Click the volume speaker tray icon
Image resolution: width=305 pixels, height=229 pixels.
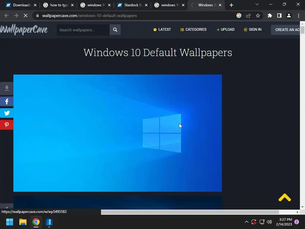click(x=269, y=222)
